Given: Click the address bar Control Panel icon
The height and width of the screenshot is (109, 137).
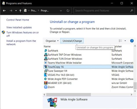Looking at the screenshot, I should [25, 10].
